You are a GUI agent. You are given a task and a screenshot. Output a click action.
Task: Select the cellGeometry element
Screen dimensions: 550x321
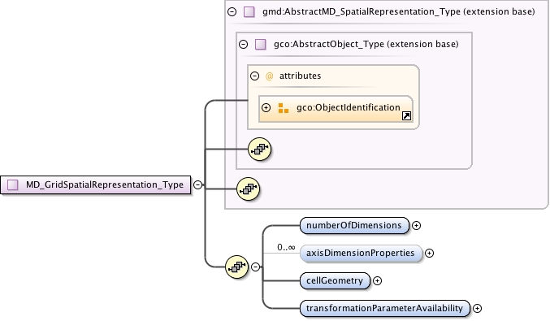pos(335,281)
